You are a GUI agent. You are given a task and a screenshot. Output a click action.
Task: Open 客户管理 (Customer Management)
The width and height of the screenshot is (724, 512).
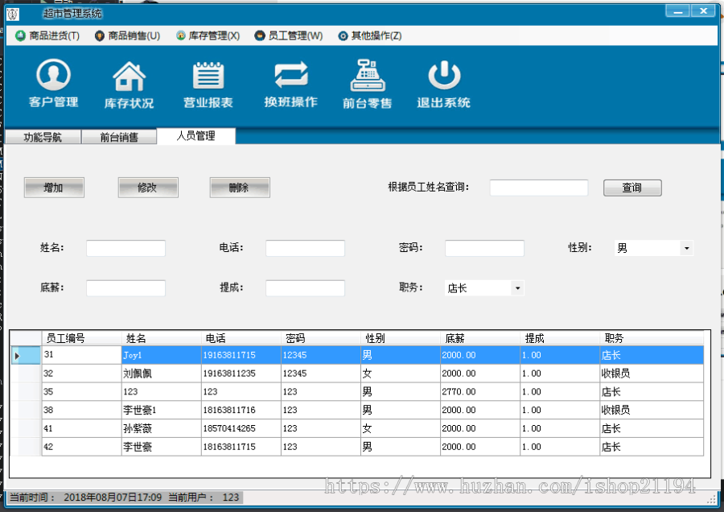tap(52, 83)
